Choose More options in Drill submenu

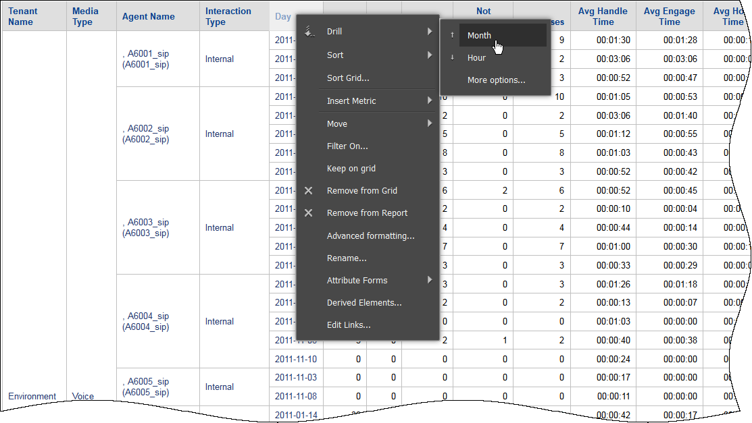496,80
